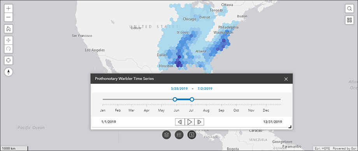358x151 pixels.
Task: Find my location on the map
Action: (9, 60)
